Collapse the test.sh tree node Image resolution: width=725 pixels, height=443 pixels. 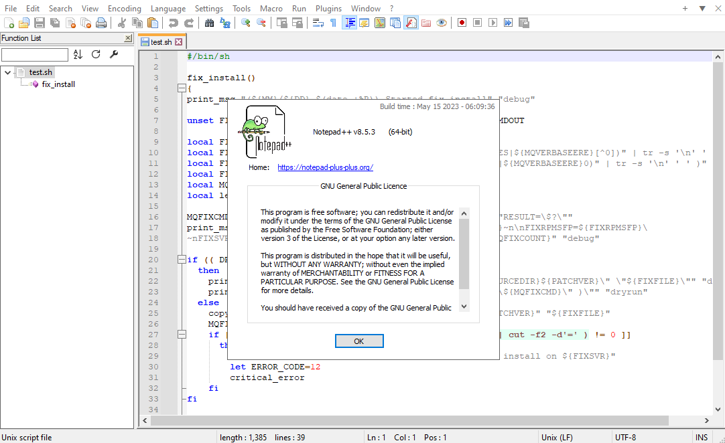[7, 72]
